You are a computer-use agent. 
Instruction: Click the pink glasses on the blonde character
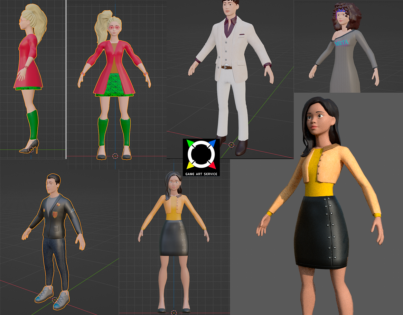tap(114, 28)
